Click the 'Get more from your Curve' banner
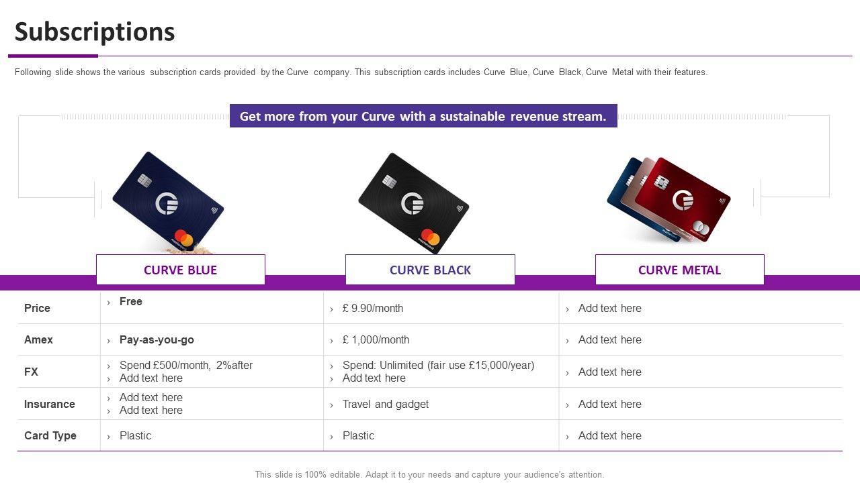 423,116
